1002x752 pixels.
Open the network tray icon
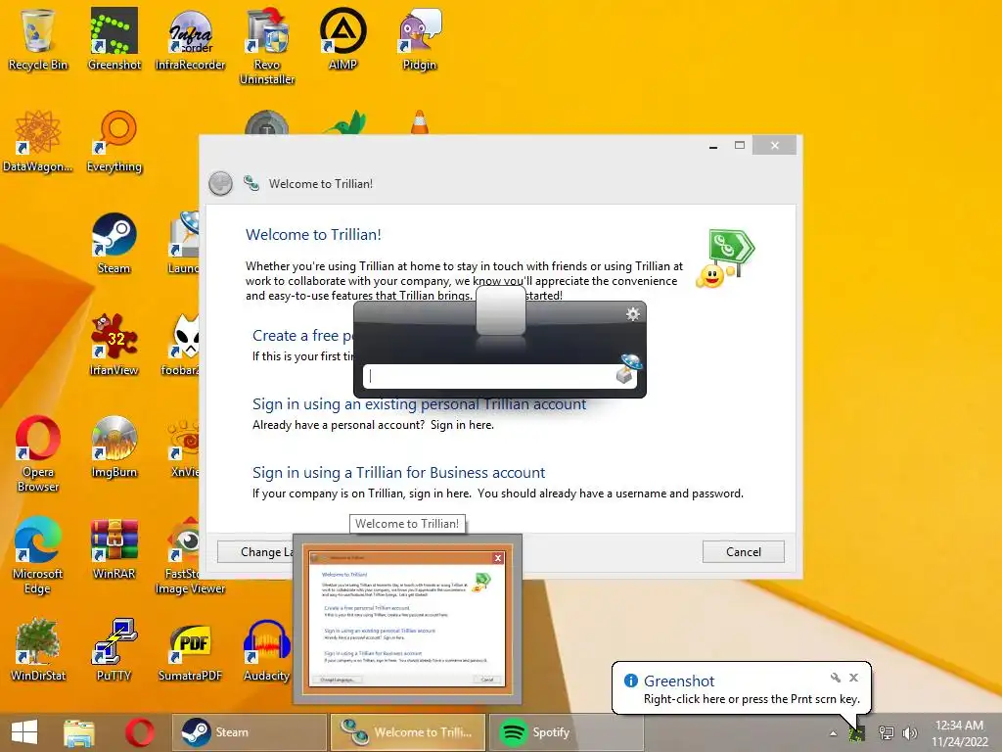point(887,732)
